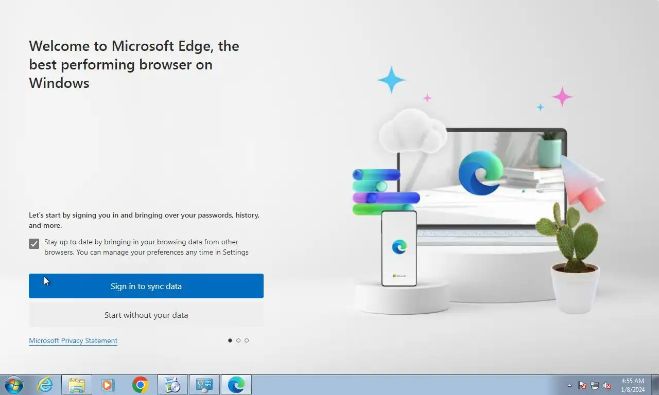Open Windows Media Player from taskbar
The width and height of the screenshot is (659, 395).
(x=108, y=385)
